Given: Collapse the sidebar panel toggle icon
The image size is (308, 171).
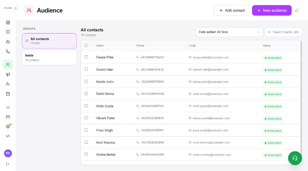Looking at the screenshot, I should 16,8.
